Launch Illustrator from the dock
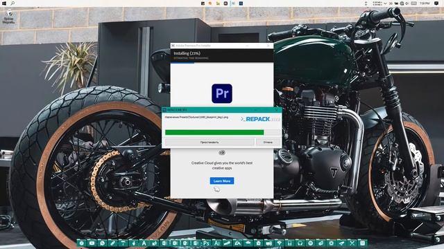Viewport: 444px width, 249px height. (217, 243)
